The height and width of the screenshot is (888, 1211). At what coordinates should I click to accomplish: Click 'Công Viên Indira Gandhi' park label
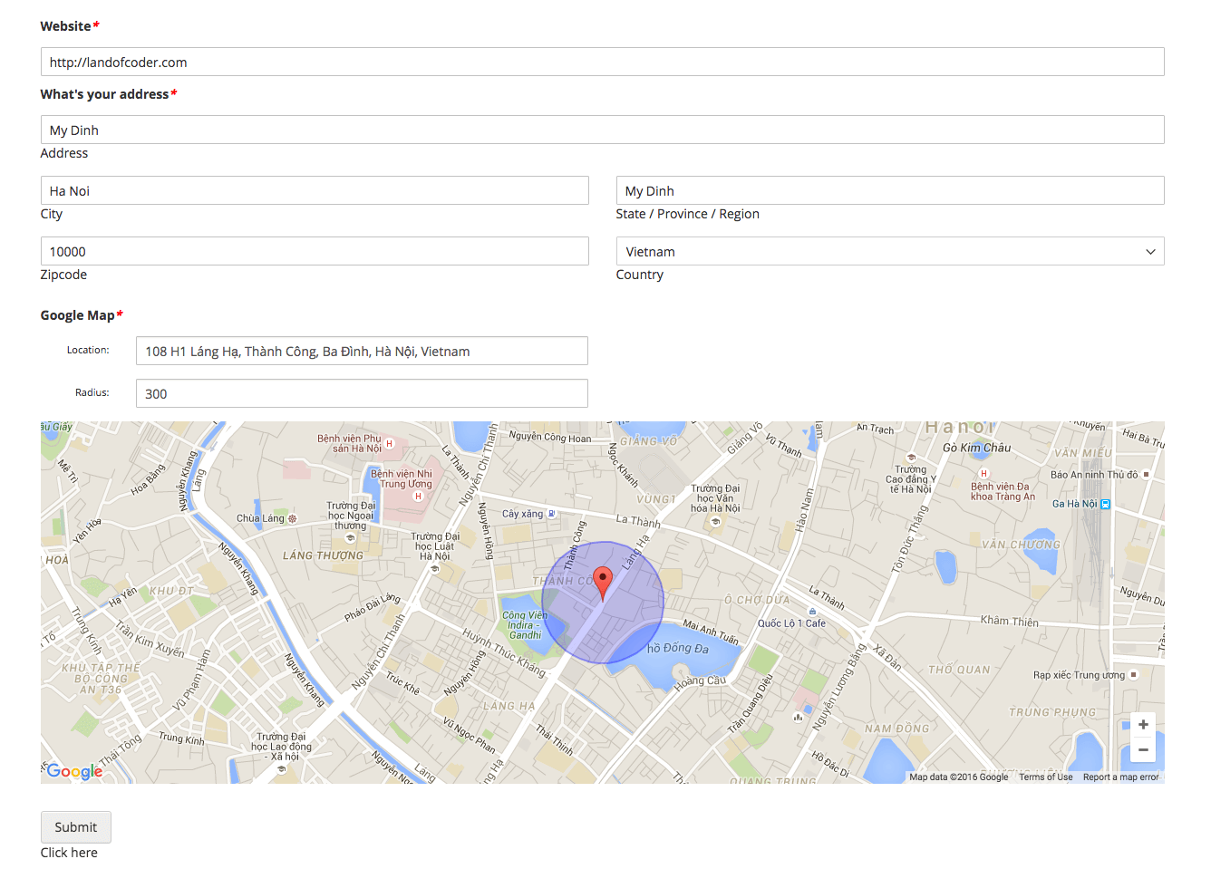coord(525,625)
